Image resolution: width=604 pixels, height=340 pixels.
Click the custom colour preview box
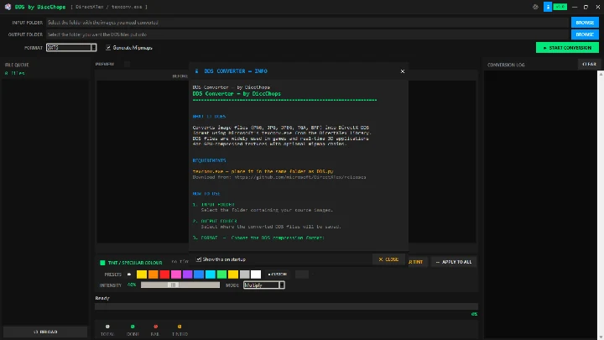[x=302, y=275]
